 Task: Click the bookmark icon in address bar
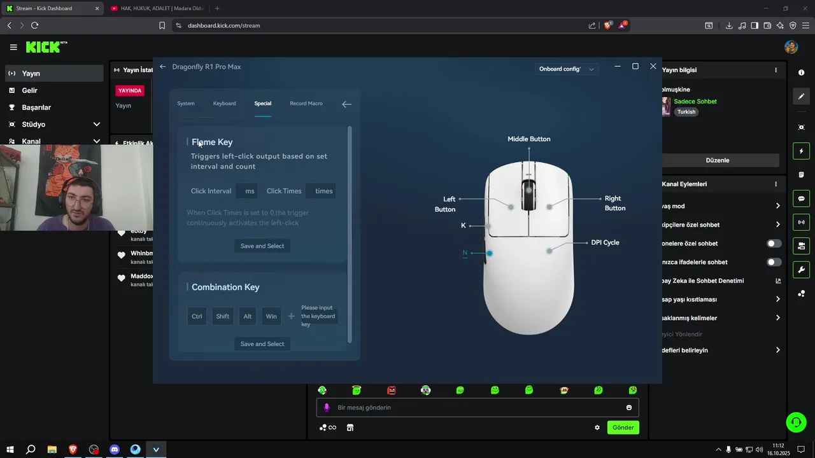click(162, 25)
